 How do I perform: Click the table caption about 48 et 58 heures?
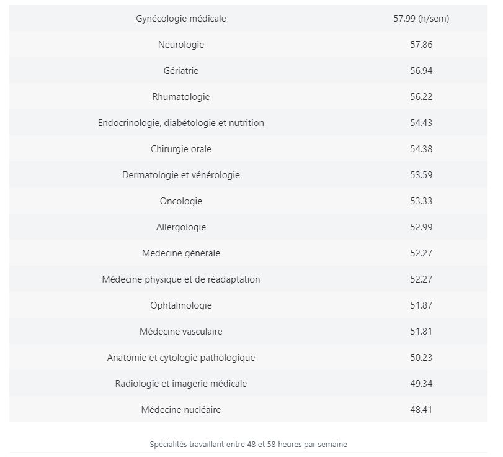pos(248,445)
